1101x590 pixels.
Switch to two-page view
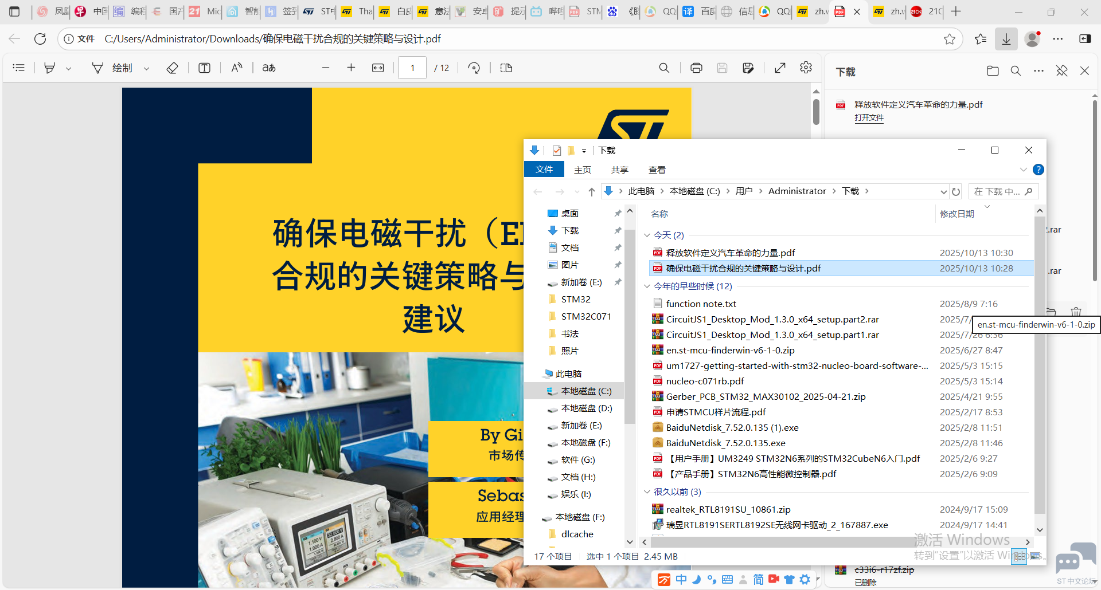[506, 68]
